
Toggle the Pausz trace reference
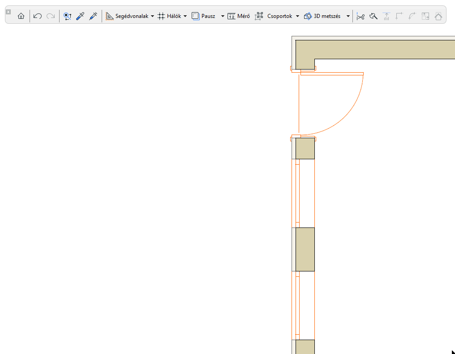pyautogui.click(x=195, y=16)
